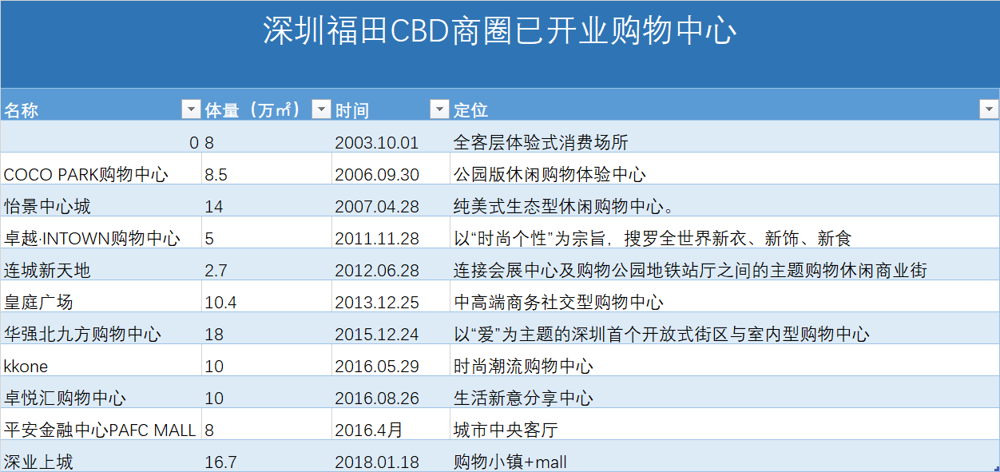
Task: Open the 定位 column filter dropdown
Action: pos(989,109)
